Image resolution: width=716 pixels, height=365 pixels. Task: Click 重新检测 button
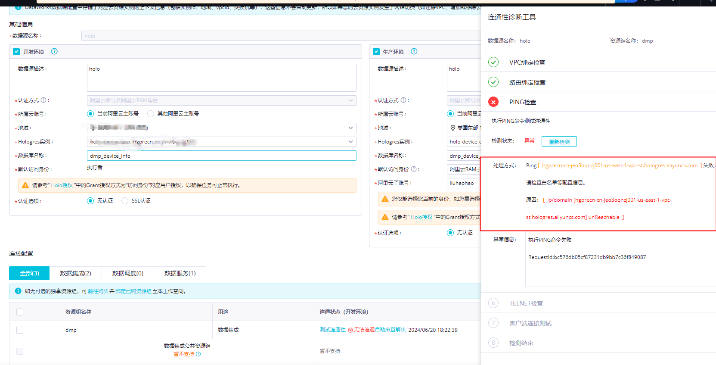pyautogui.click(x=559, y=141)
